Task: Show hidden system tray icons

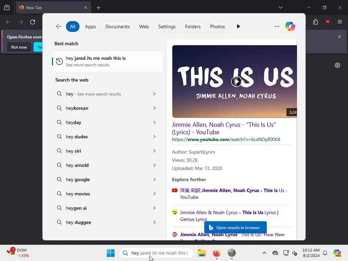Action: pos(264,253)
